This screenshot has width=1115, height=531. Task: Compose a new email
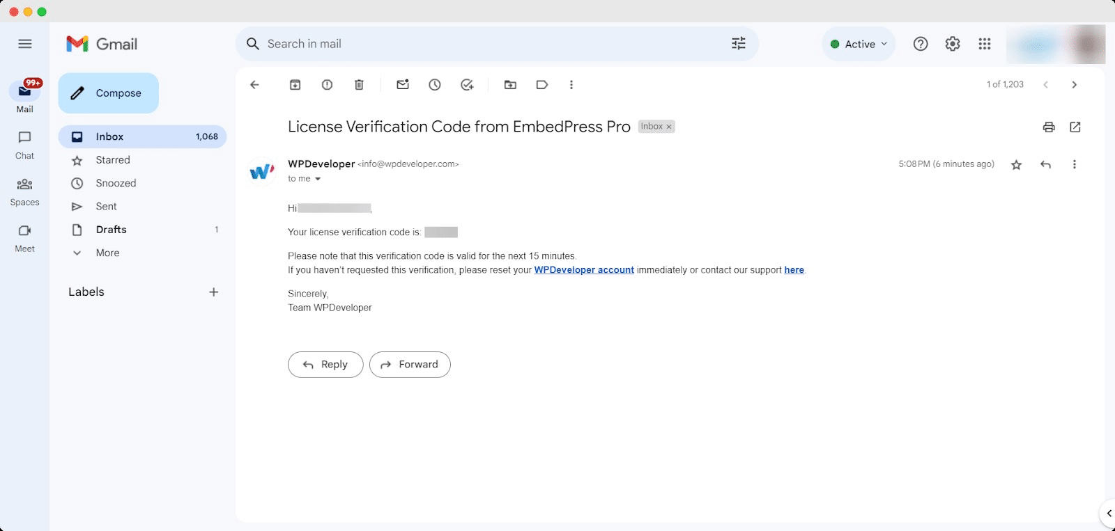pyautogui.click(x=109, y=93)
